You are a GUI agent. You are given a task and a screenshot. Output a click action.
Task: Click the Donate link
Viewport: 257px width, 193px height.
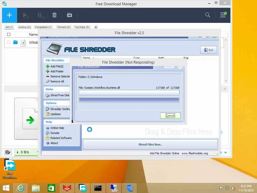coord(55,133)
